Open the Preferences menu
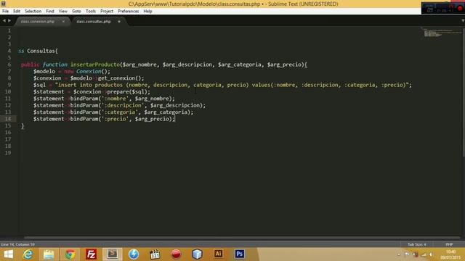 [x=128, y=12]
